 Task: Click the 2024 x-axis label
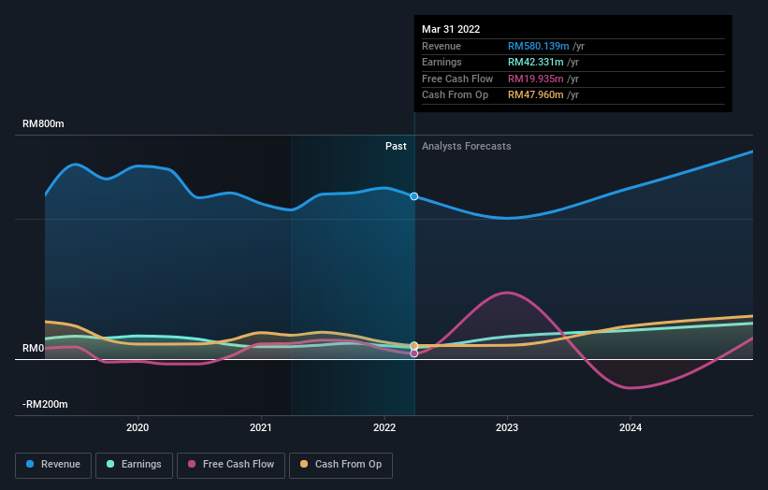[630, 427]
